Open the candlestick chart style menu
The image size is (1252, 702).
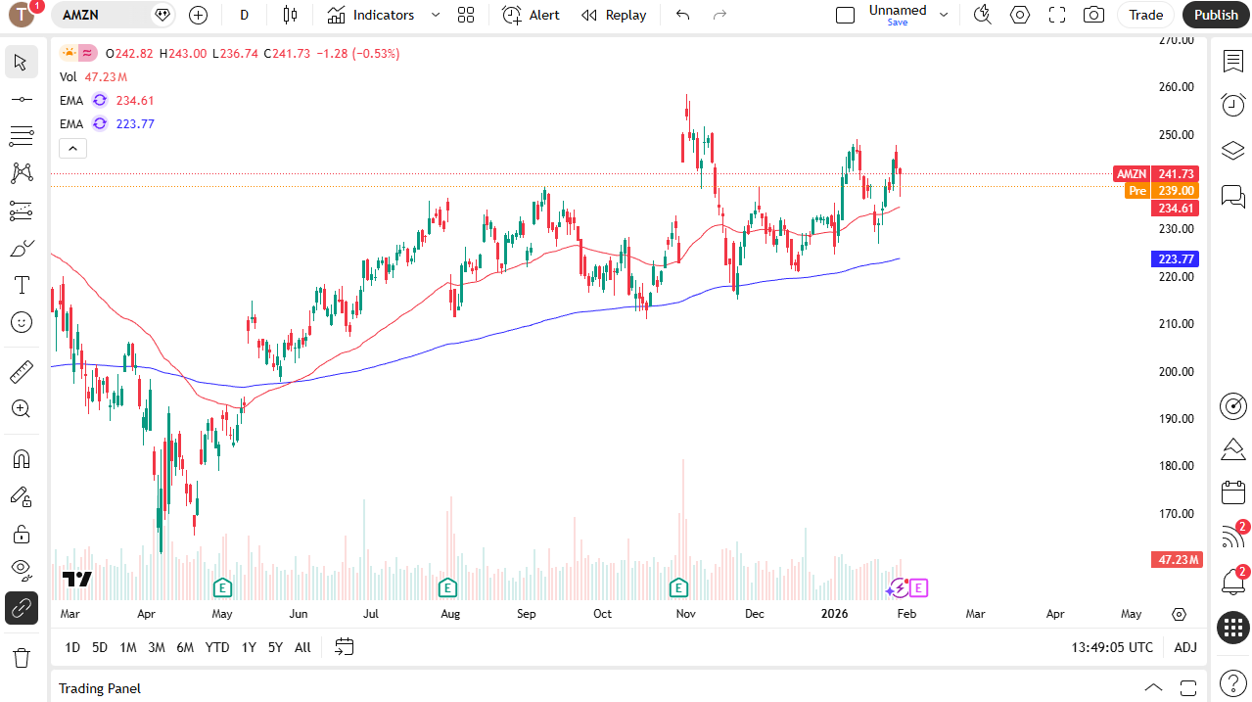click(290, 15)
